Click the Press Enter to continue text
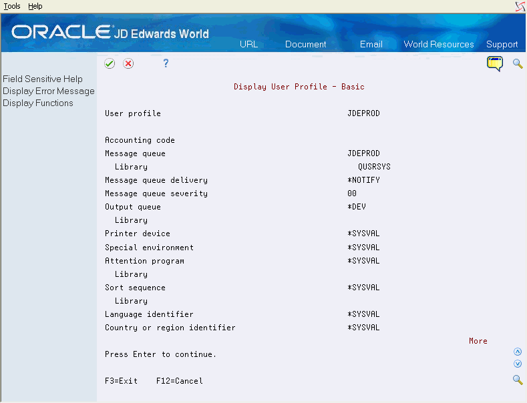The height and width of the screenshot is (403, 527). [160, 354]
